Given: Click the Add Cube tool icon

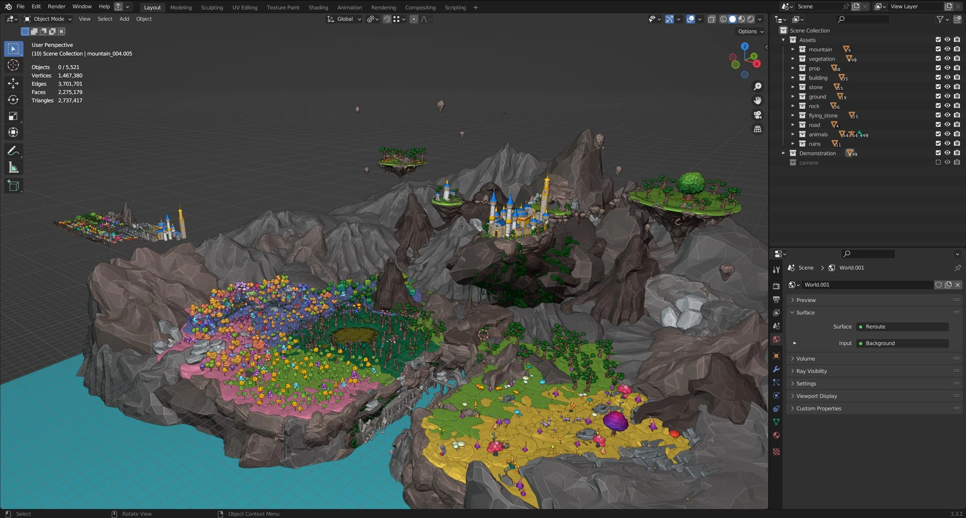Looking at the screenshot, I should tap(13, 186).
